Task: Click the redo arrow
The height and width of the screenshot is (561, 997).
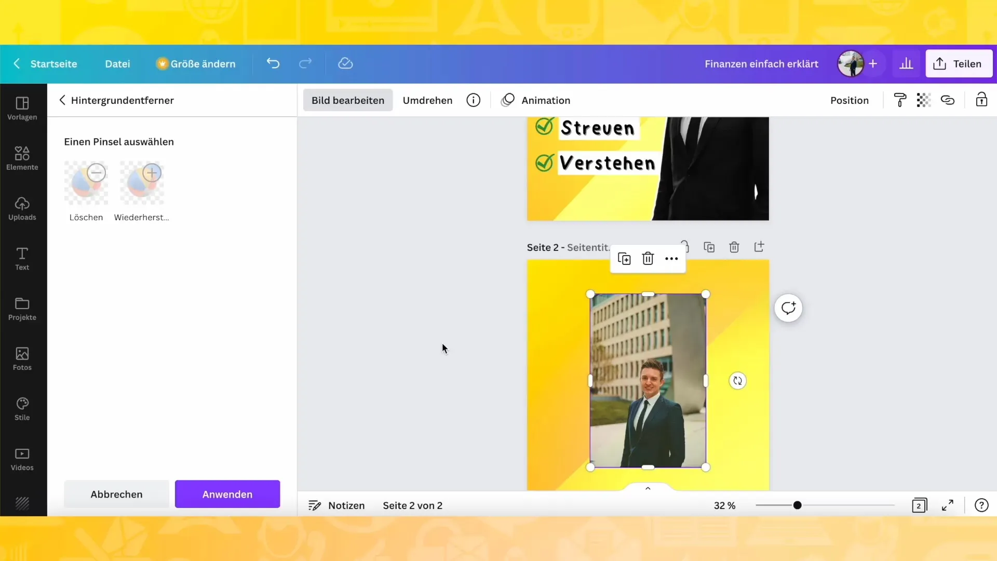Action: pos(305,63)
